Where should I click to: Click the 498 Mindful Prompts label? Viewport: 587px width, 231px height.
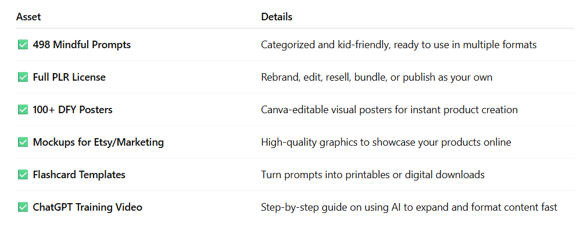click(82, 45)
